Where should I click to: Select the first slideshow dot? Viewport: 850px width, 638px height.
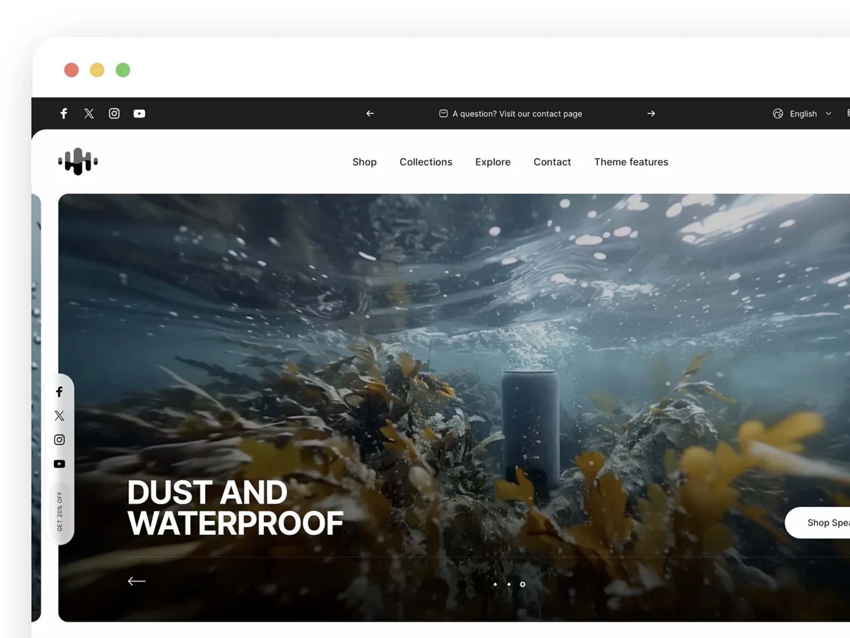click(x=495, y=584)
